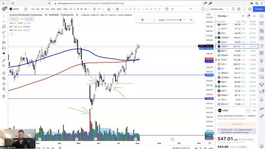Select the All date range

pyautogui.click(x=53, y=148)
